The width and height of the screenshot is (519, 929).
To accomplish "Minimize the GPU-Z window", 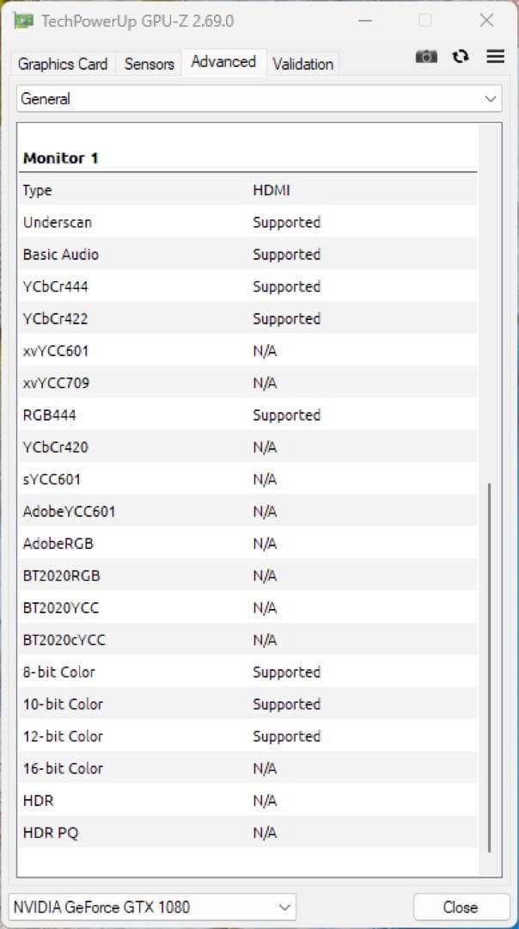I will click(x=365, y=21).
